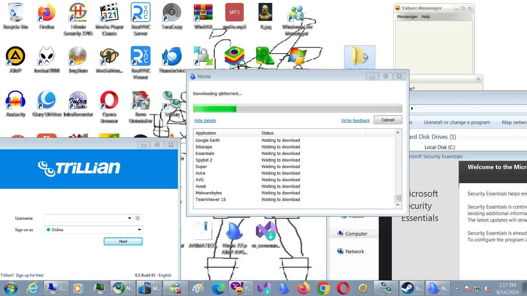Click Hide details in Ninite
Viewport: 527px width, 296px height.
point(205,121)
